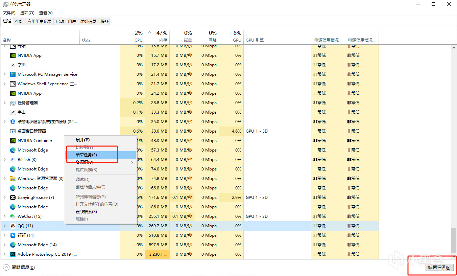Click the scrollbar down arrow

coord(454,257)
